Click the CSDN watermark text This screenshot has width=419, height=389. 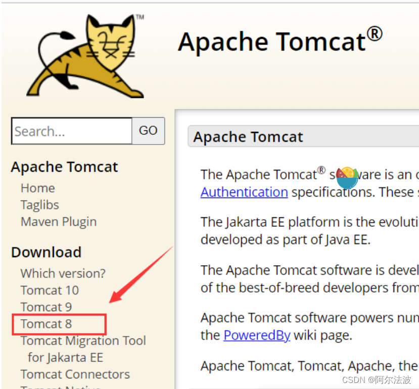tap(376, 380)
